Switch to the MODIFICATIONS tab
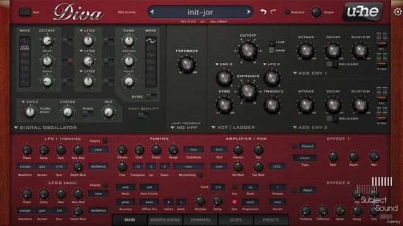 pos(165,220)
